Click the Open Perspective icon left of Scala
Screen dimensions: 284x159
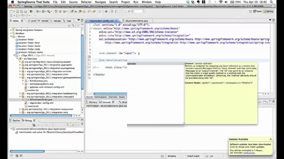click(x=250, y=11)
